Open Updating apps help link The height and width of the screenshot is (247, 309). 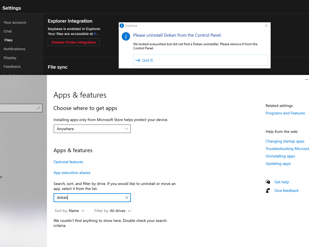278,164
